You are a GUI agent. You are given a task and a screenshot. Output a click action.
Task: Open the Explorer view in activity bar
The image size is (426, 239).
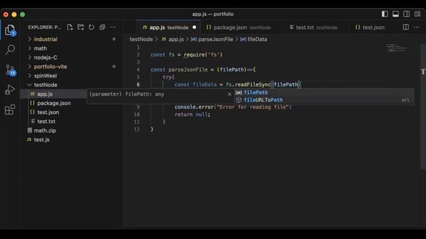click(10, 30)
